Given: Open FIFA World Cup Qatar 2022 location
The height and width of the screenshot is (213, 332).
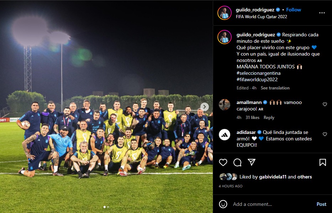Looking at the screenshot, I should pos(262,16).
